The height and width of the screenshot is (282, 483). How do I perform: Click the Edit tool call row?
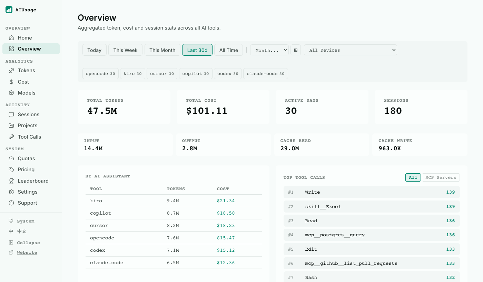click(x=372, y=249)
